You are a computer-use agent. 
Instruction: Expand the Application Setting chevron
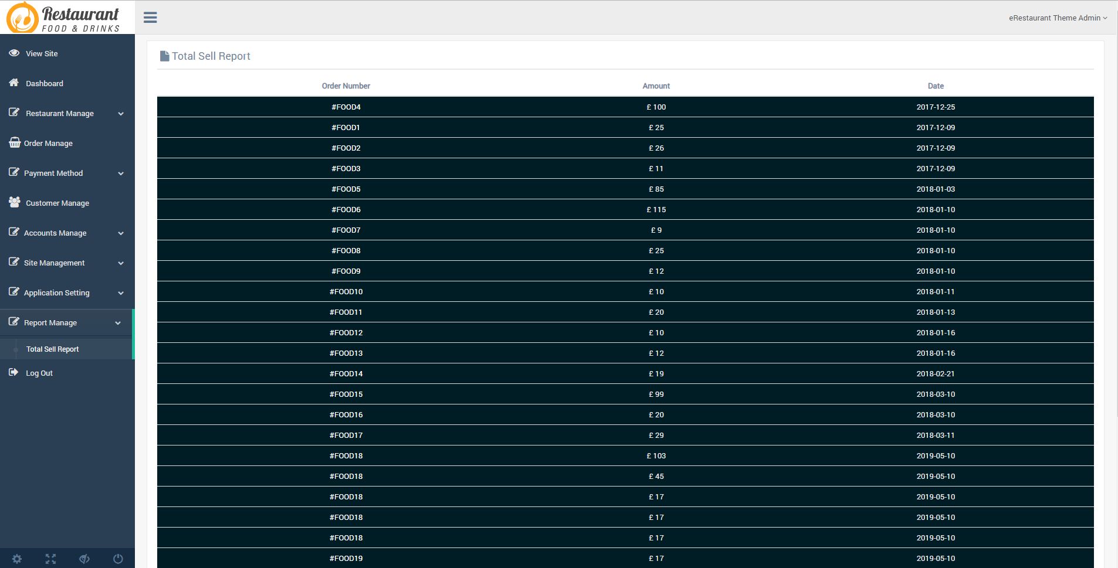click(121, 293)
